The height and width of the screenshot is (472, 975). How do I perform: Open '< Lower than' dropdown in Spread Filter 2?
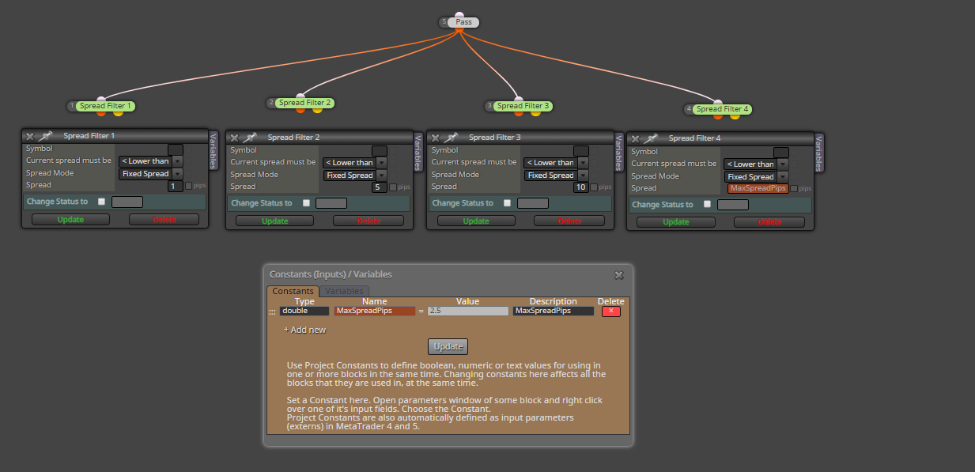pyautogui.click(x=355, y=163)
